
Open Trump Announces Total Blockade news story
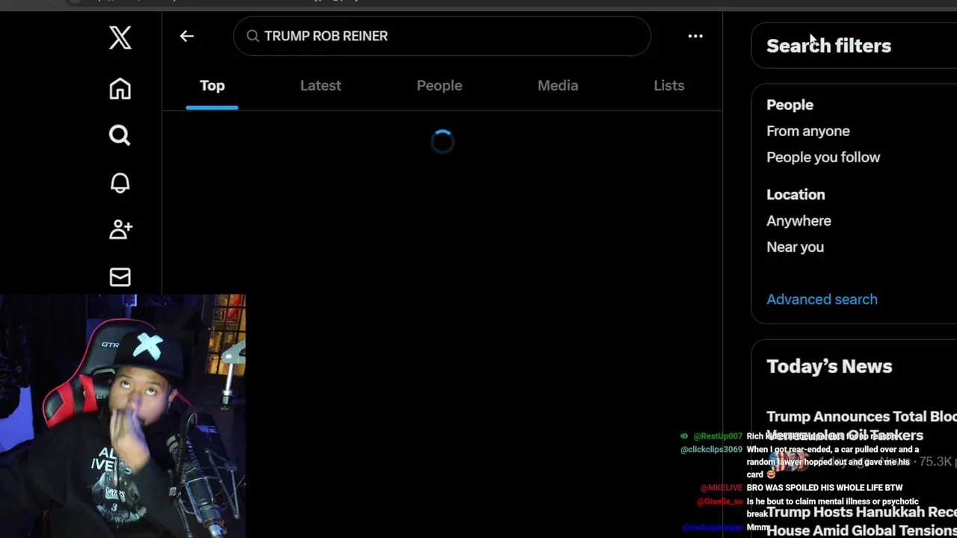tap(861, 425)
